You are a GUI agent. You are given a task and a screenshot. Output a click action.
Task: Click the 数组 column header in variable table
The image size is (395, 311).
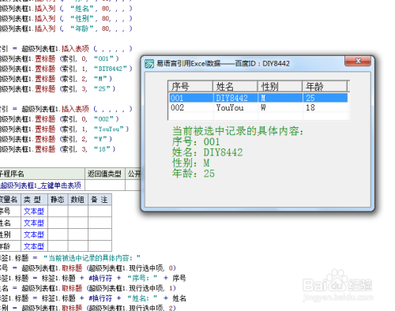[78, 200]
